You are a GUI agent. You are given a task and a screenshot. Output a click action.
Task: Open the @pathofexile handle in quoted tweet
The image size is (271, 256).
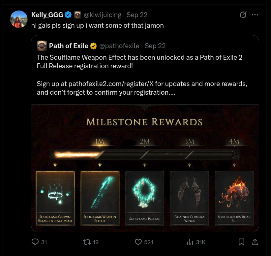point(119,46)
